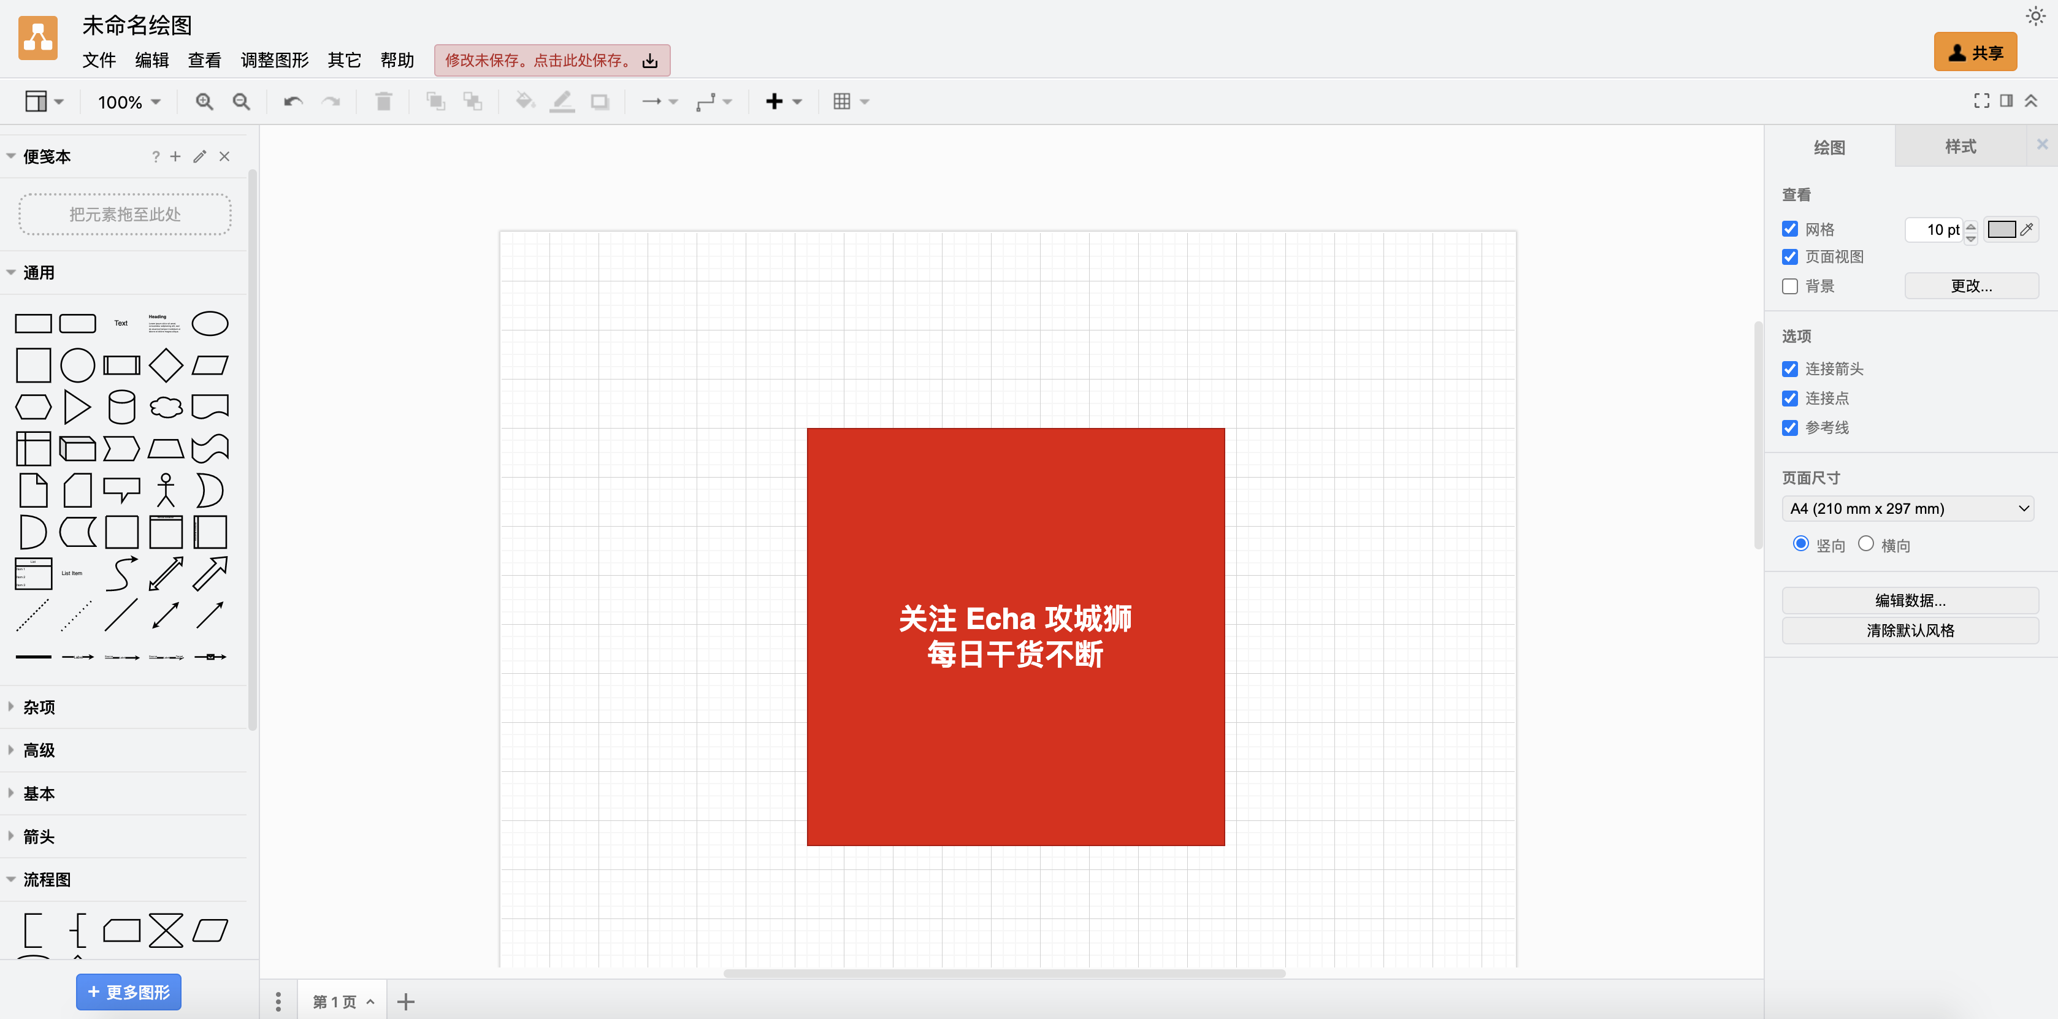
Task: Toggle the 连接点 checkbox
Action: 1791,399
